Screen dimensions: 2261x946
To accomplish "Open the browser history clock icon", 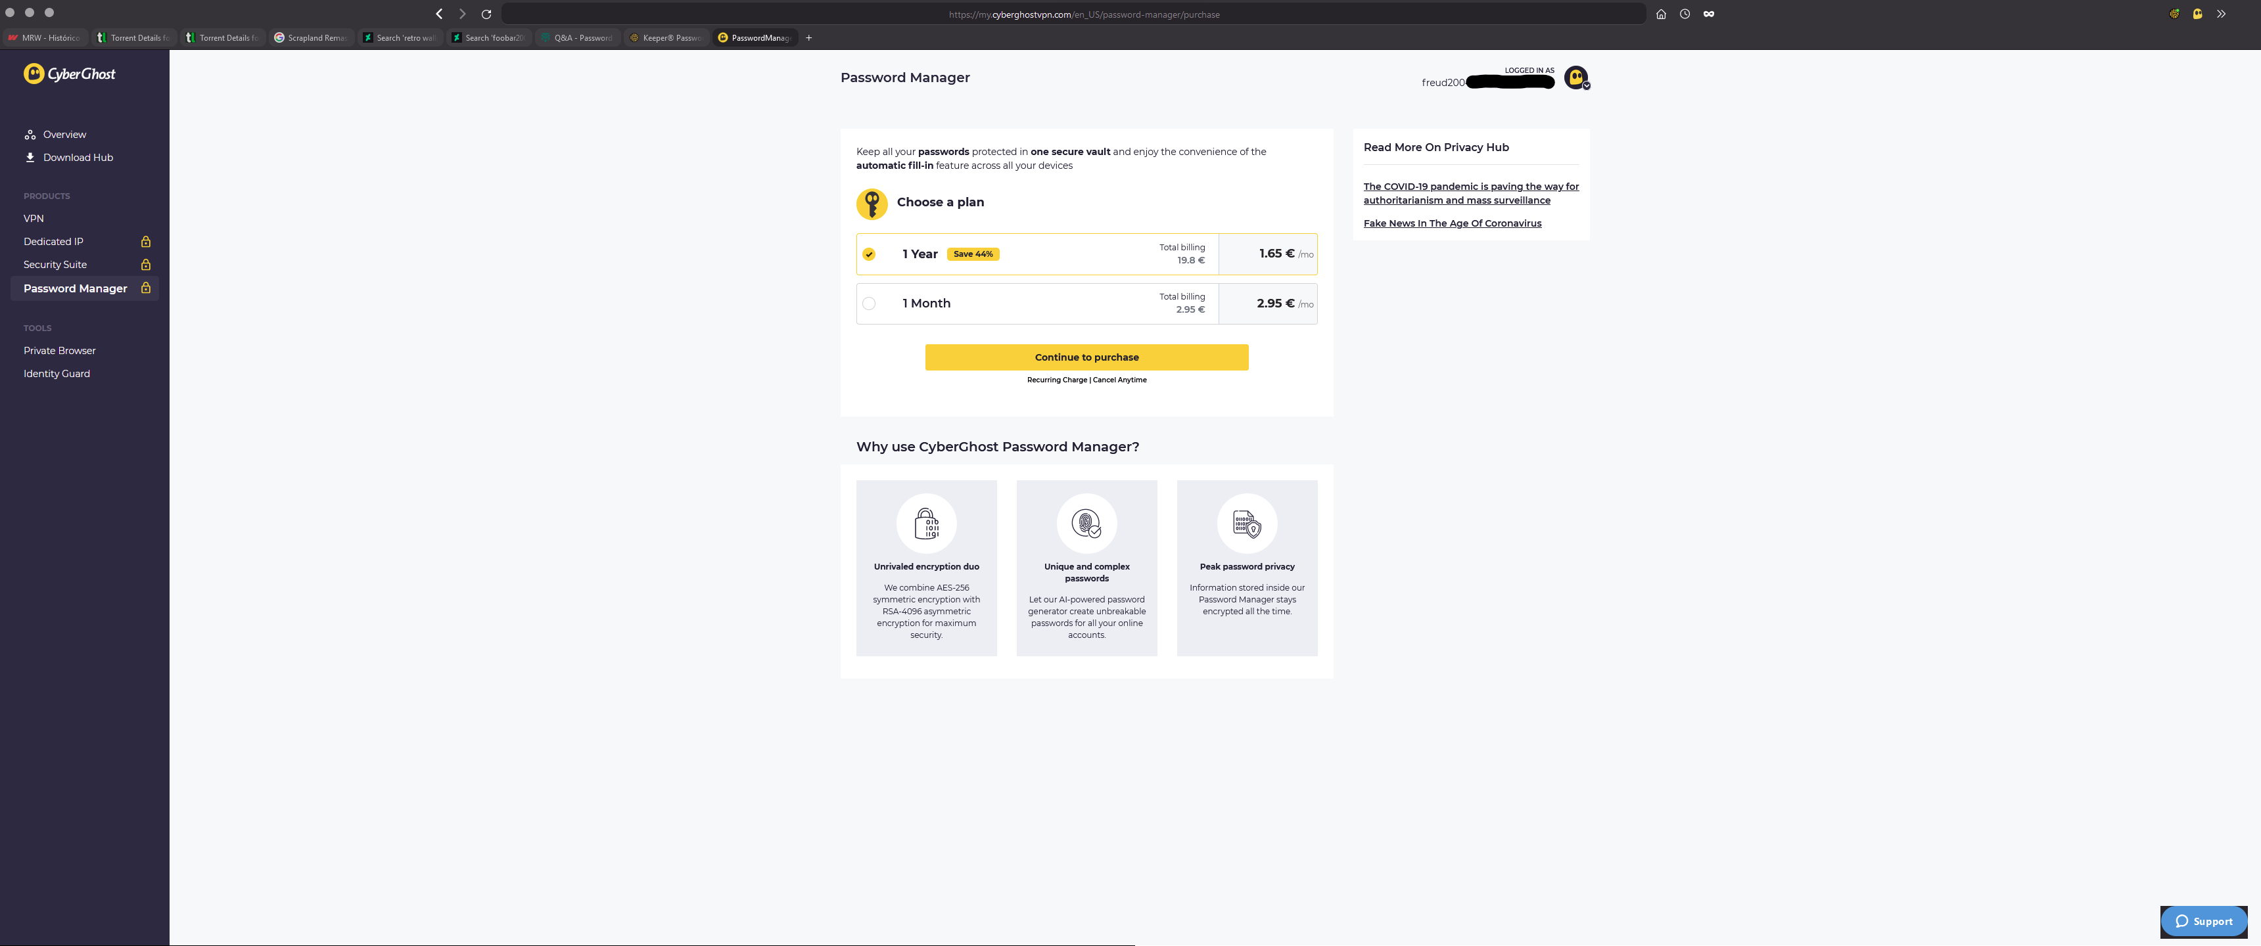I will click(x=1685, y=14).
